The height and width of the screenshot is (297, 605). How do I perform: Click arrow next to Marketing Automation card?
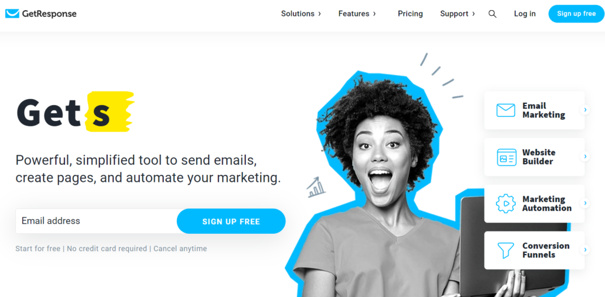pos(585,203)
